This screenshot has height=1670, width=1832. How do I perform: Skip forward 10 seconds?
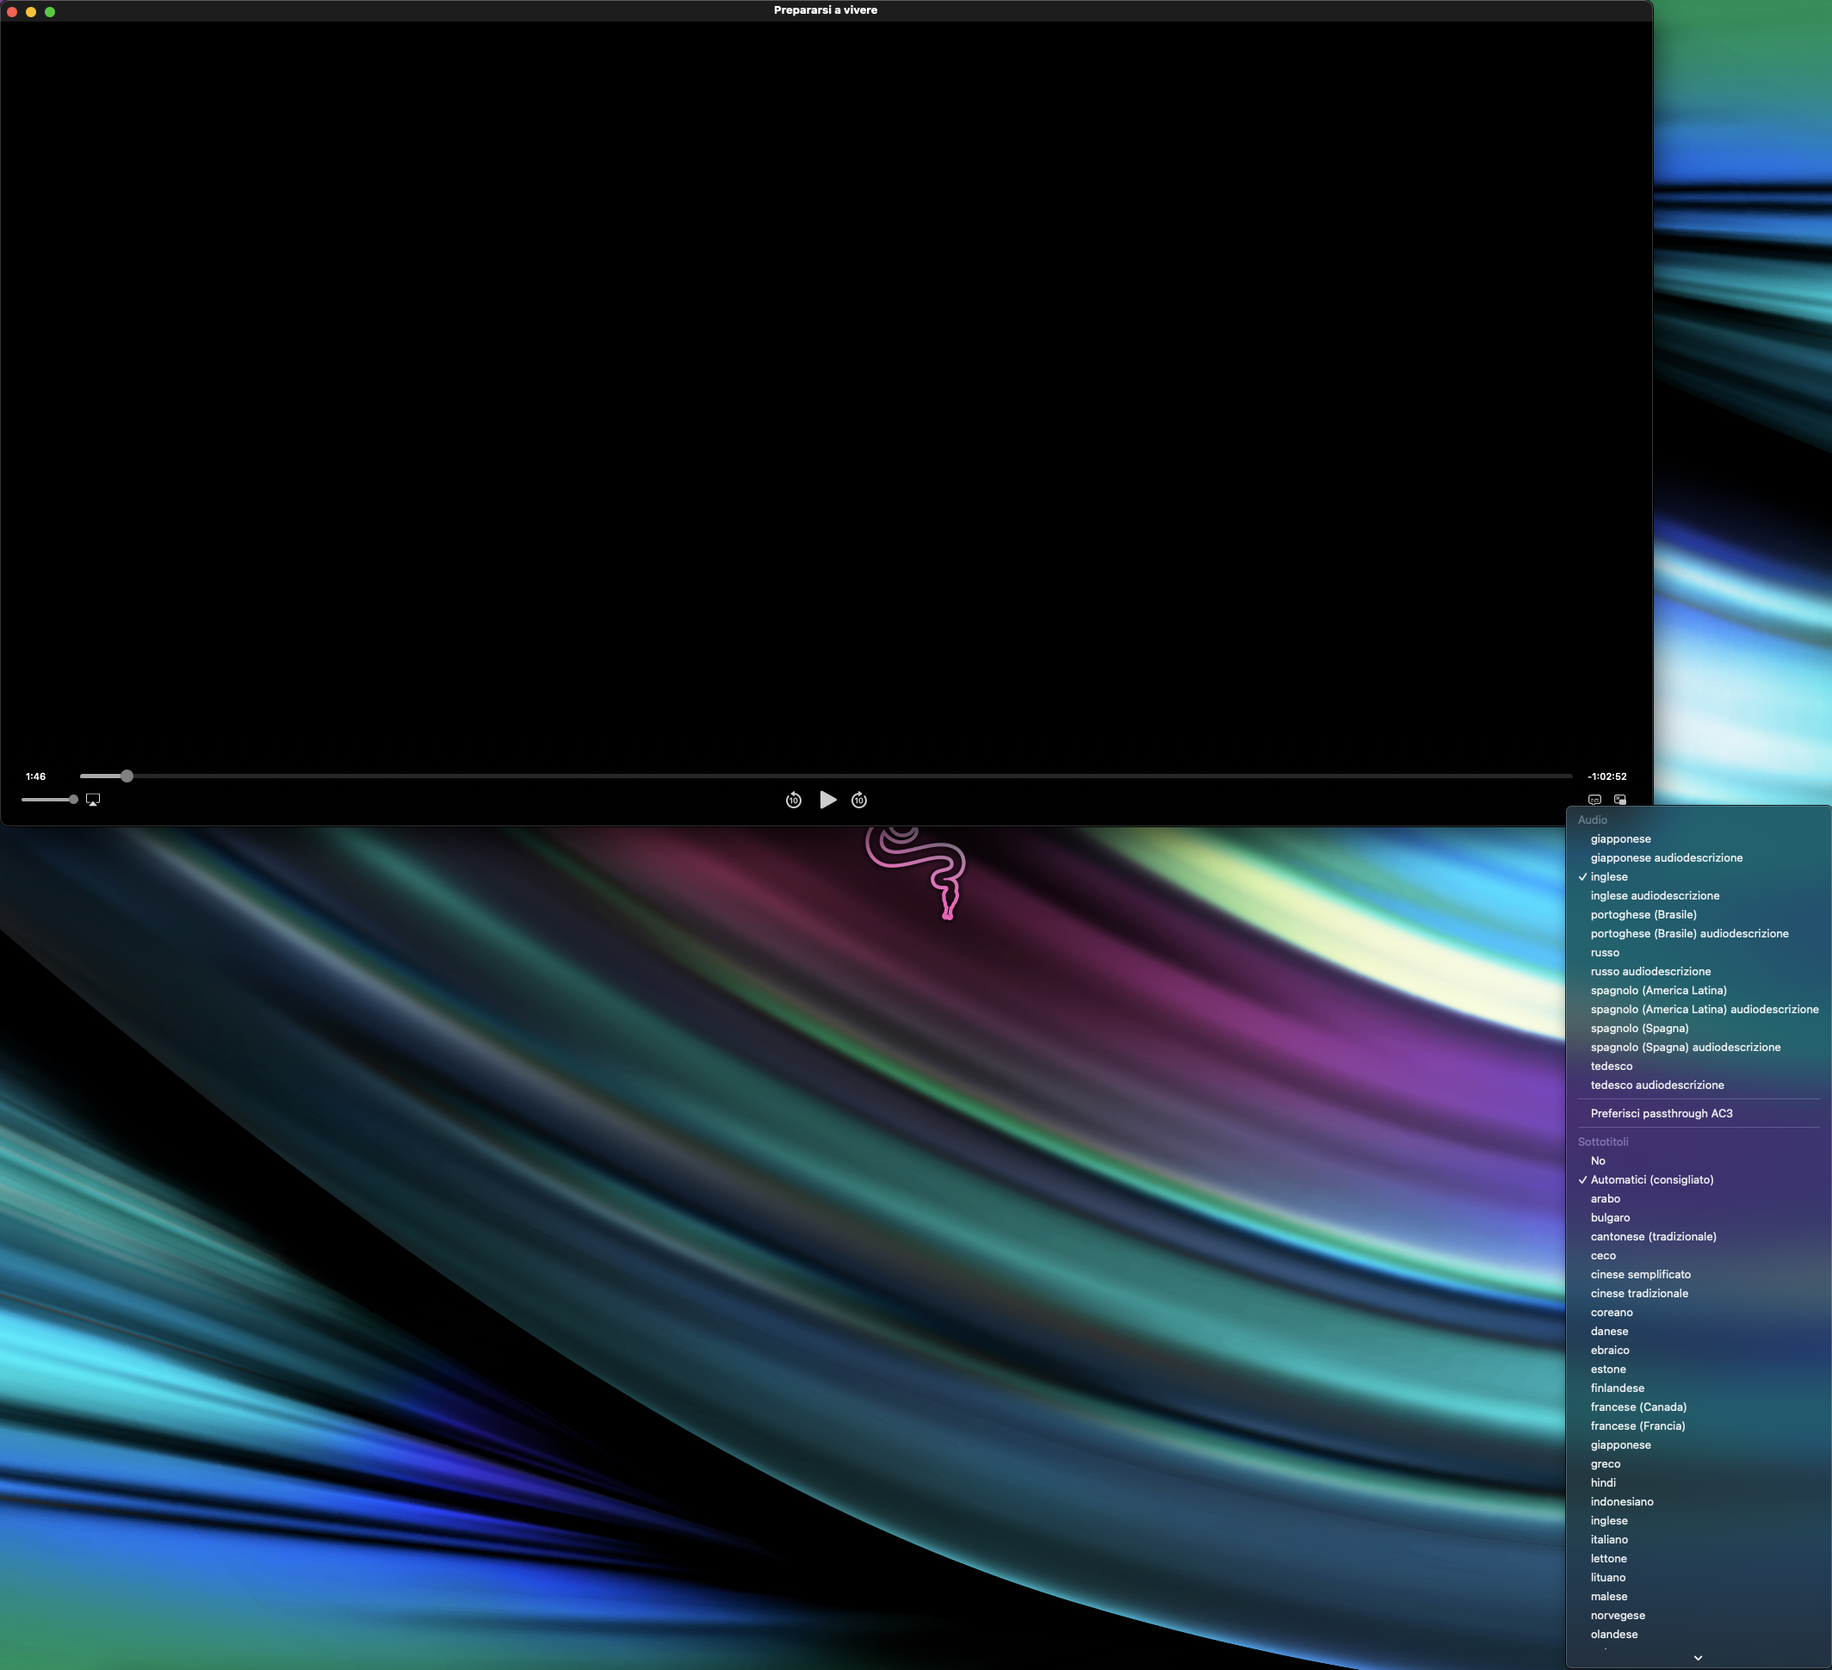pyautogui.click(x=859, y=800)
